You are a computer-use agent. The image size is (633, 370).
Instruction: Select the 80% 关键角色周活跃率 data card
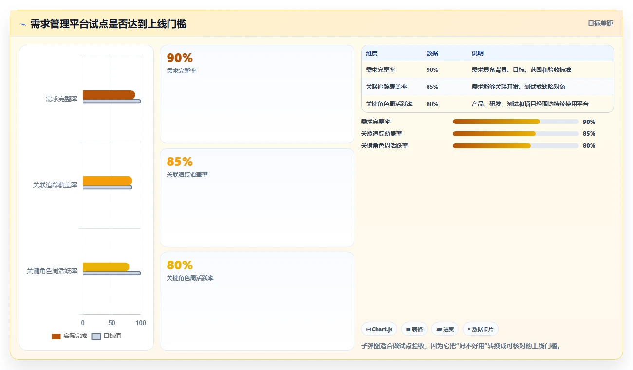(x=257, y=301)
